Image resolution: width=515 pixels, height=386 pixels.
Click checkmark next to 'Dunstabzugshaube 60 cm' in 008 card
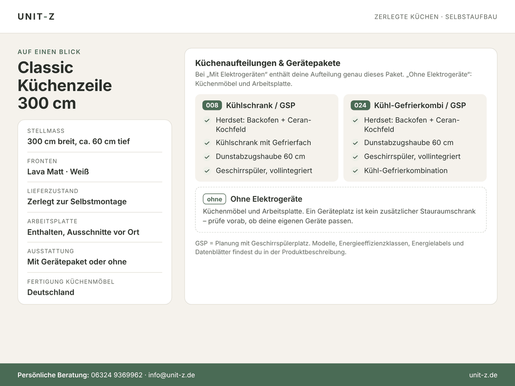[207, 157]
